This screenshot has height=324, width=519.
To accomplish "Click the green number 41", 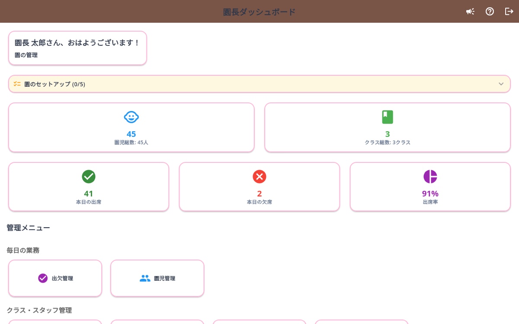I will point(89,194).
